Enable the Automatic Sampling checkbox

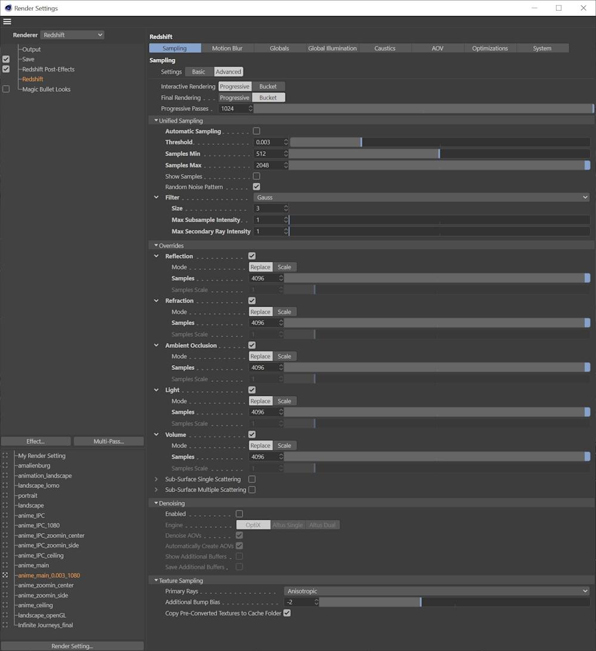pyautogui.click(x=256, y=131)
